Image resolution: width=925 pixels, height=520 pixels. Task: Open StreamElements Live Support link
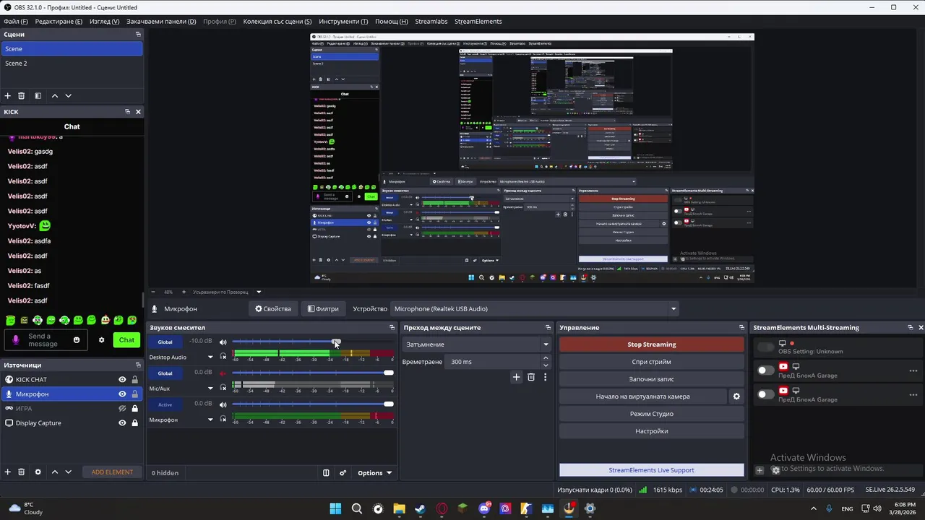(x=652, y=470)
